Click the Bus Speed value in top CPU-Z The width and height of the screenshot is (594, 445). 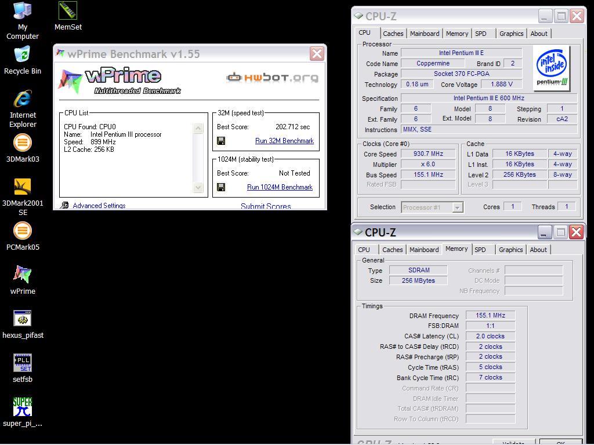tap(428, 174)
